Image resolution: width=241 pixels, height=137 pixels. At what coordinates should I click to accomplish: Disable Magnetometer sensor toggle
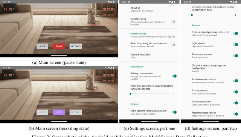[x=235, y=114]
